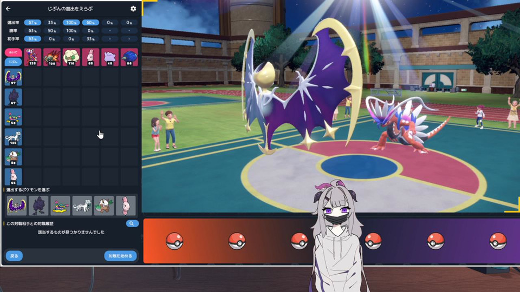Click the 戻る button
Viewport: 520px width, 292px height.
[14, 256]
